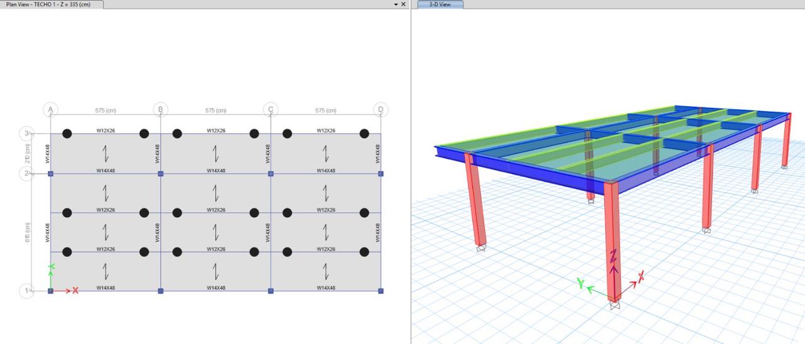
Task: Click W14X48 label on grid 1 between A-B
Action: pyautogui.click(x=105, y=288)
